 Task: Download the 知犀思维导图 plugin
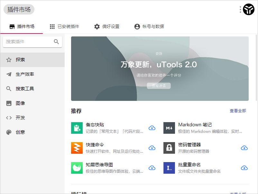click(152, 168)
